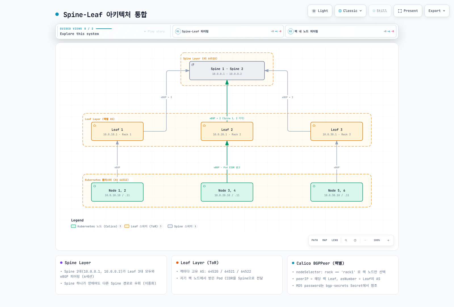Toggle Leaf 스위치 (ToR) legend filter
The width and height of the screenshot is (454, 307).
[144, 226]
